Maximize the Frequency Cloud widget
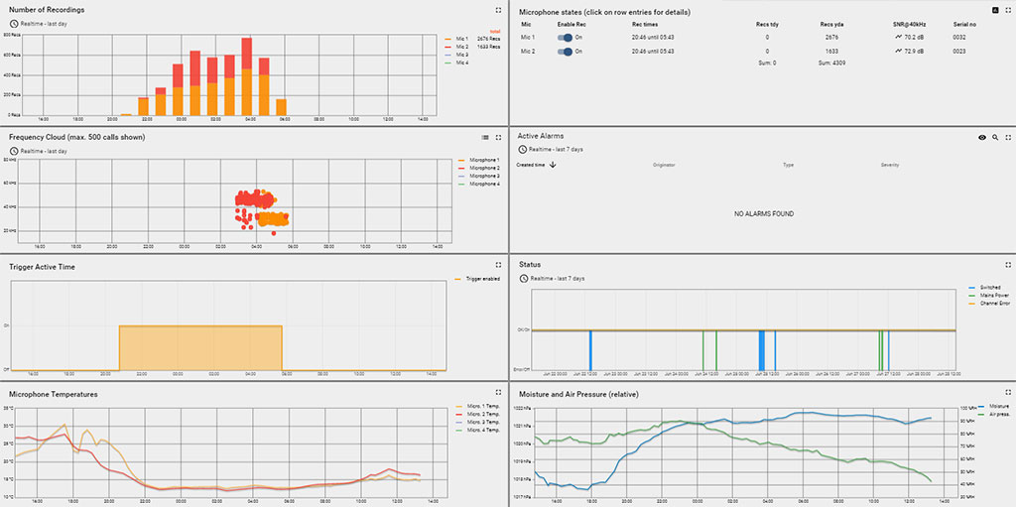Screen dimensions: 1016x507 [498, 137]
